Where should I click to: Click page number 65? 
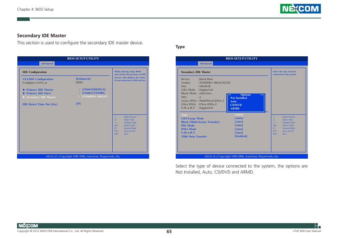[169, 232]
